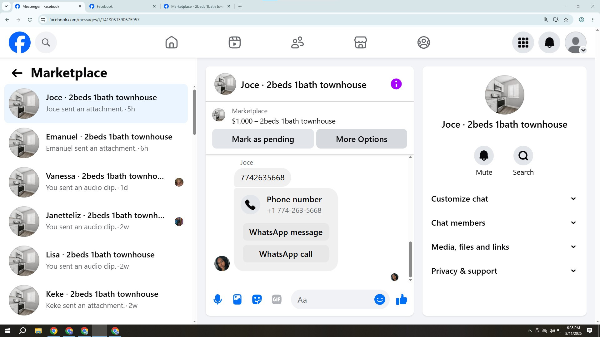
Task: Record a voice clip with microphone
Action: 218,300
